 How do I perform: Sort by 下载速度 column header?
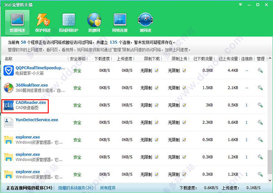pyautogui.click(x=102, y=59)
